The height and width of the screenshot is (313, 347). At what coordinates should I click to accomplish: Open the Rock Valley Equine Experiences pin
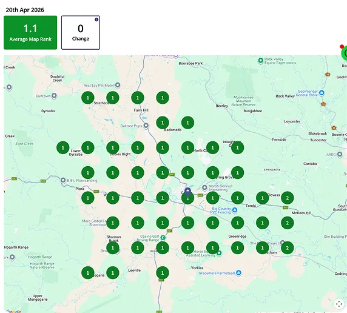point(260,60)
